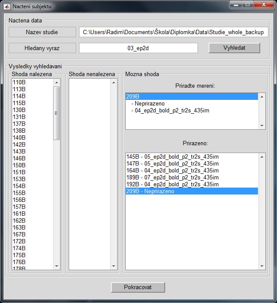This screenshot has height=303, width=277.
Task: Select subject 175B in the list
Action: (x=32, y=255)
